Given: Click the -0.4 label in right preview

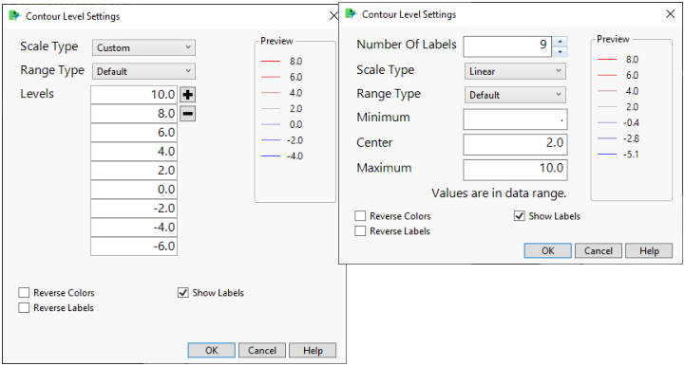Looking at the screenshot, I should [x=631, y=122].
